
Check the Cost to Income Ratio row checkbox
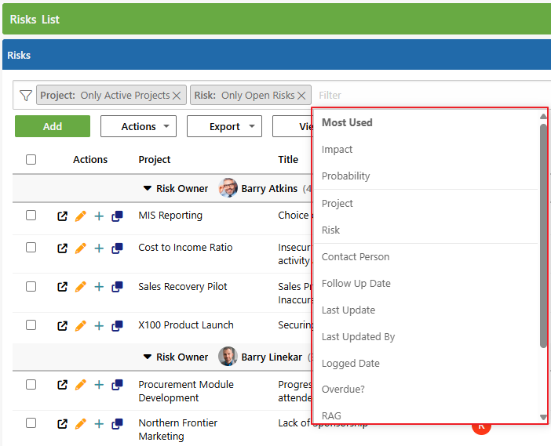point(31,248)
